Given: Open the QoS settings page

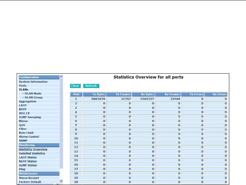Looking at the screenshot, I should coord(22,125).
